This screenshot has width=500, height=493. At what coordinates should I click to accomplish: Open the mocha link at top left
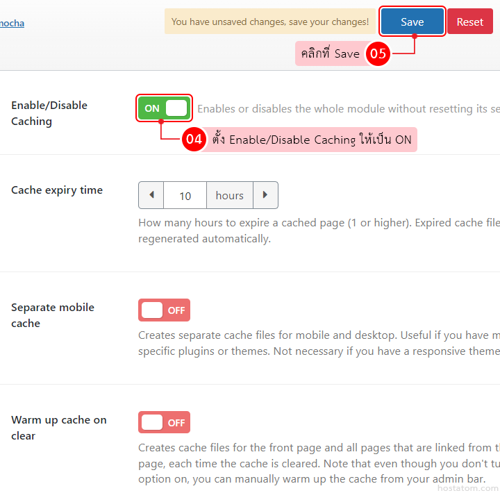click(x=12, y=23)
